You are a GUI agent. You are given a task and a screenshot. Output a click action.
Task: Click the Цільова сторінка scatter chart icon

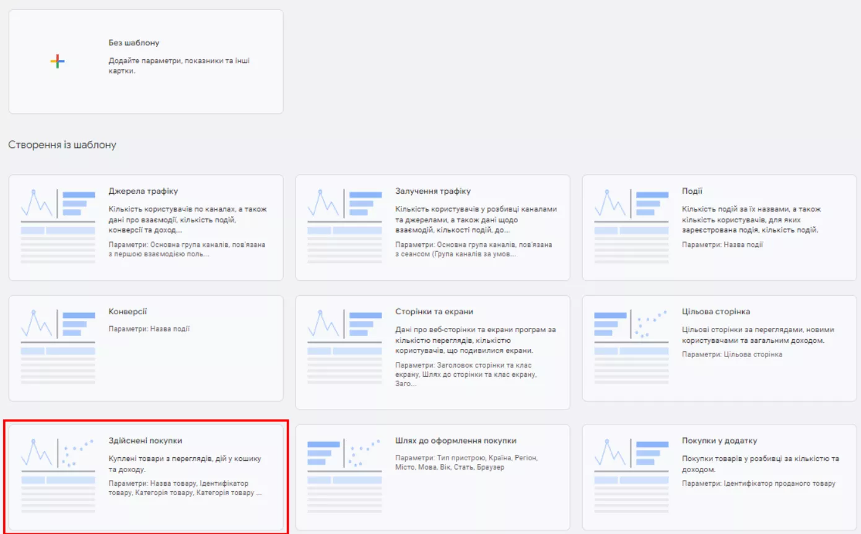(631, 346)
